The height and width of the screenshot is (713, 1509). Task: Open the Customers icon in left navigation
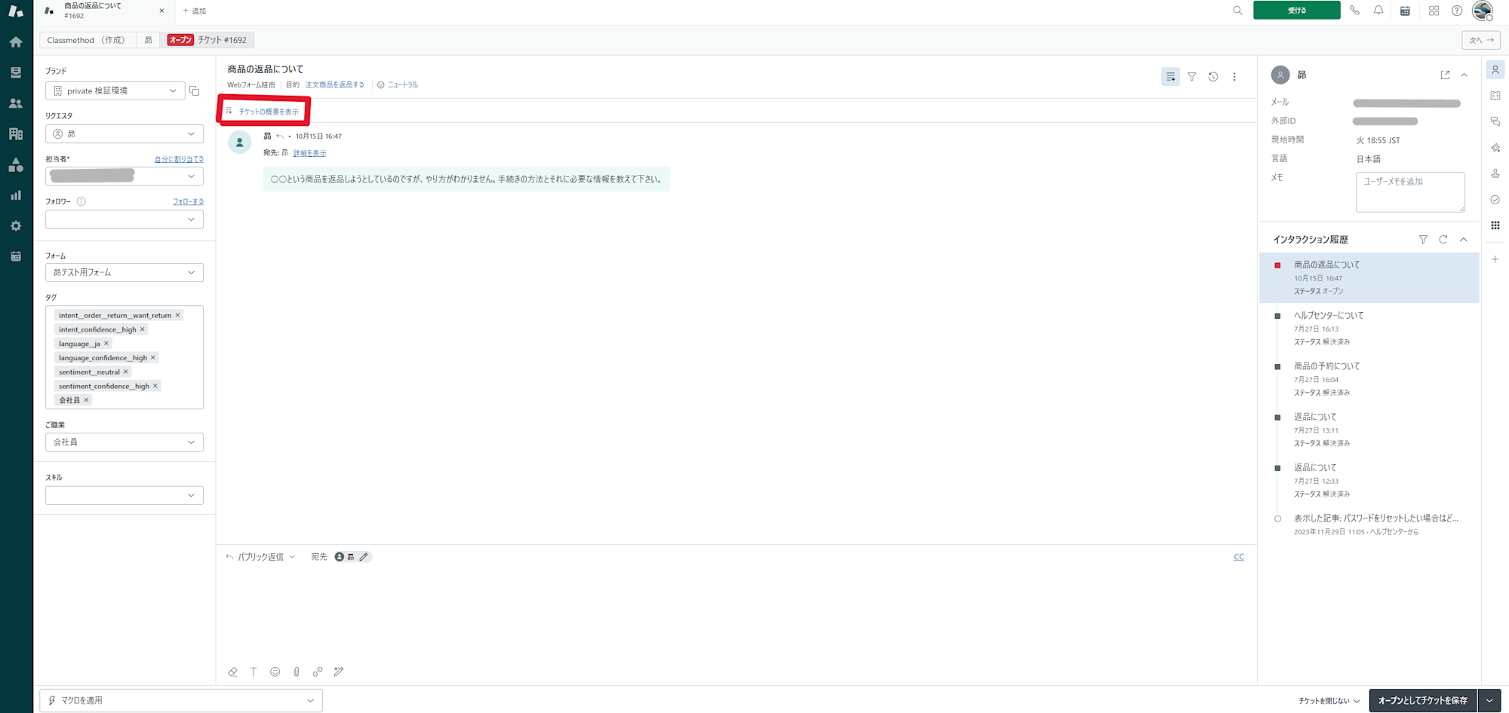[x=16, y=103]
